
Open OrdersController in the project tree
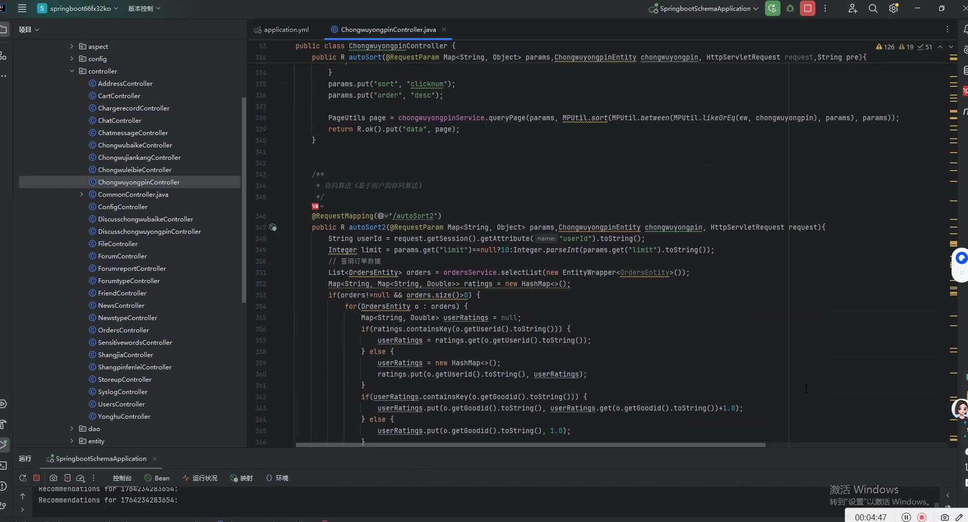click(x=123, y=330)
